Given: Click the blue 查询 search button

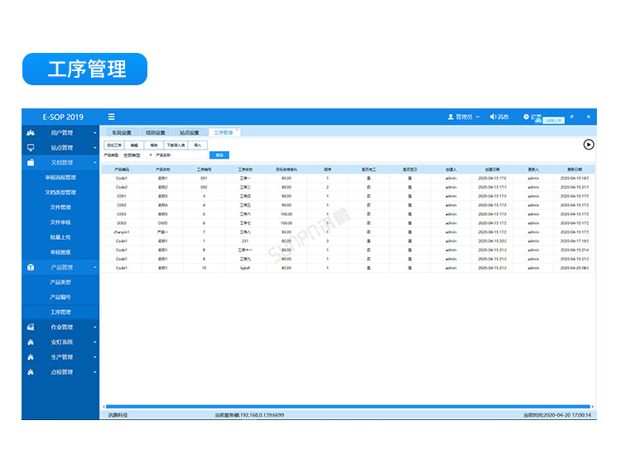Looking at the screenshot, I should coord(219,155).
